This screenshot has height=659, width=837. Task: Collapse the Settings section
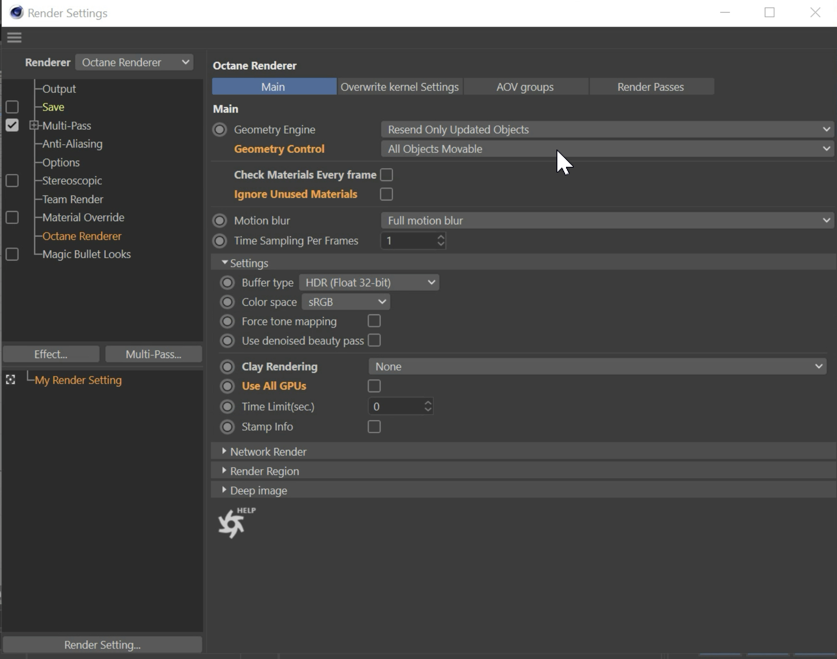(224, 263)
